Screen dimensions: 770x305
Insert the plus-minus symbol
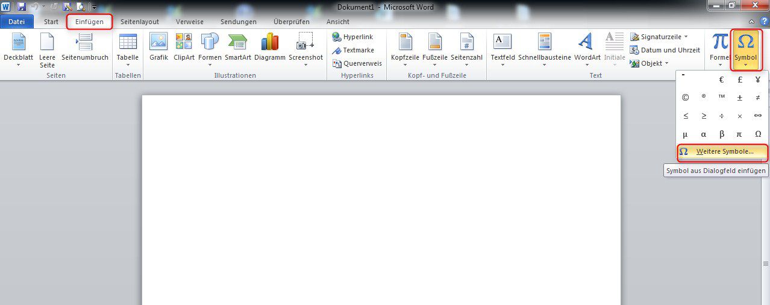[x=739, y=98]
